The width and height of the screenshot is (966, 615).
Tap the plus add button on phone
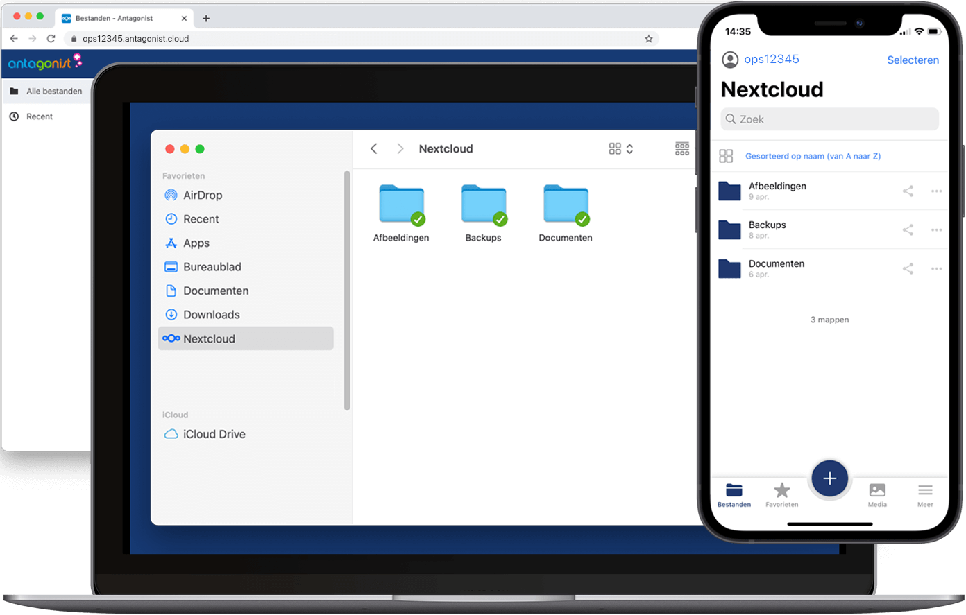click(x=829, y=478)
